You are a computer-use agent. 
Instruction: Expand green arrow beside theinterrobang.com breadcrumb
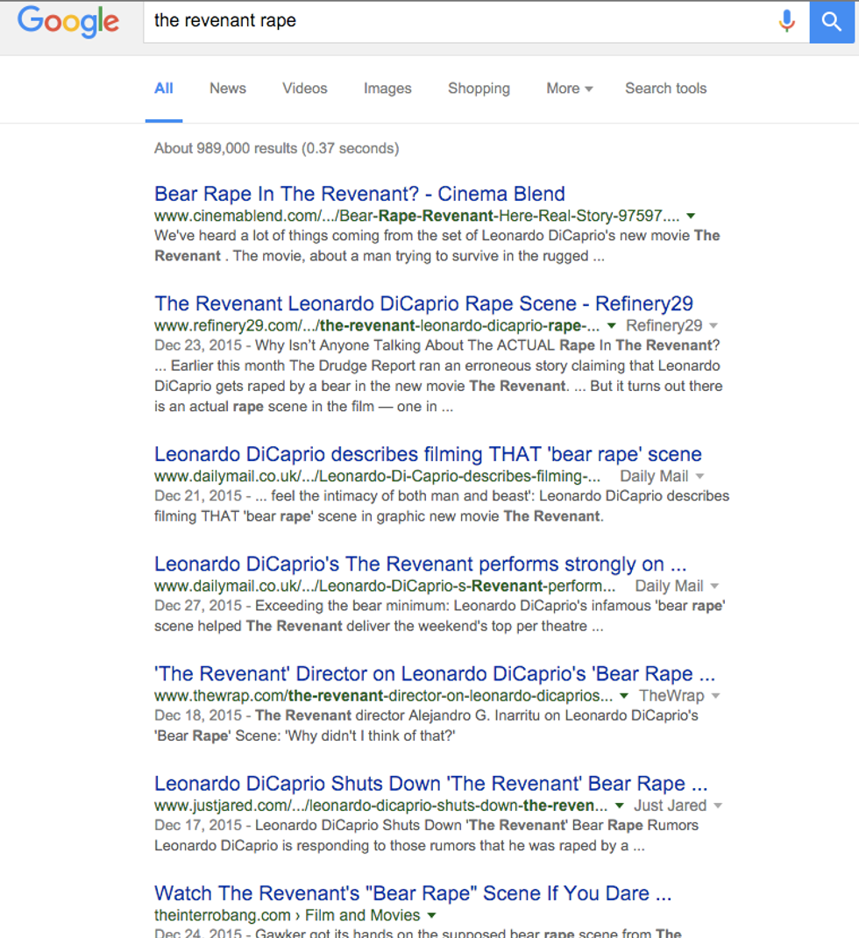pyautogui.click(x=431, y=915)
